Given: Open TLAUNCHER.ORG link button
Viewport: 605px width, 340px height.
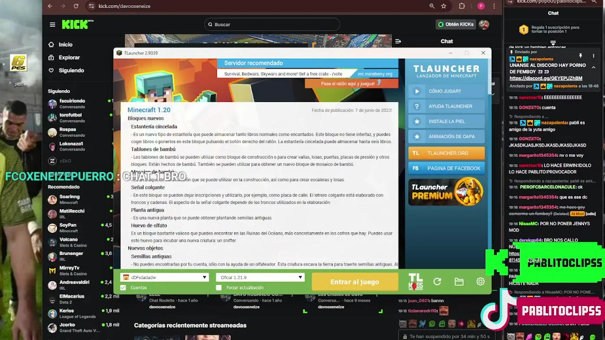Looking at the screenshot, I should (446, 153).
